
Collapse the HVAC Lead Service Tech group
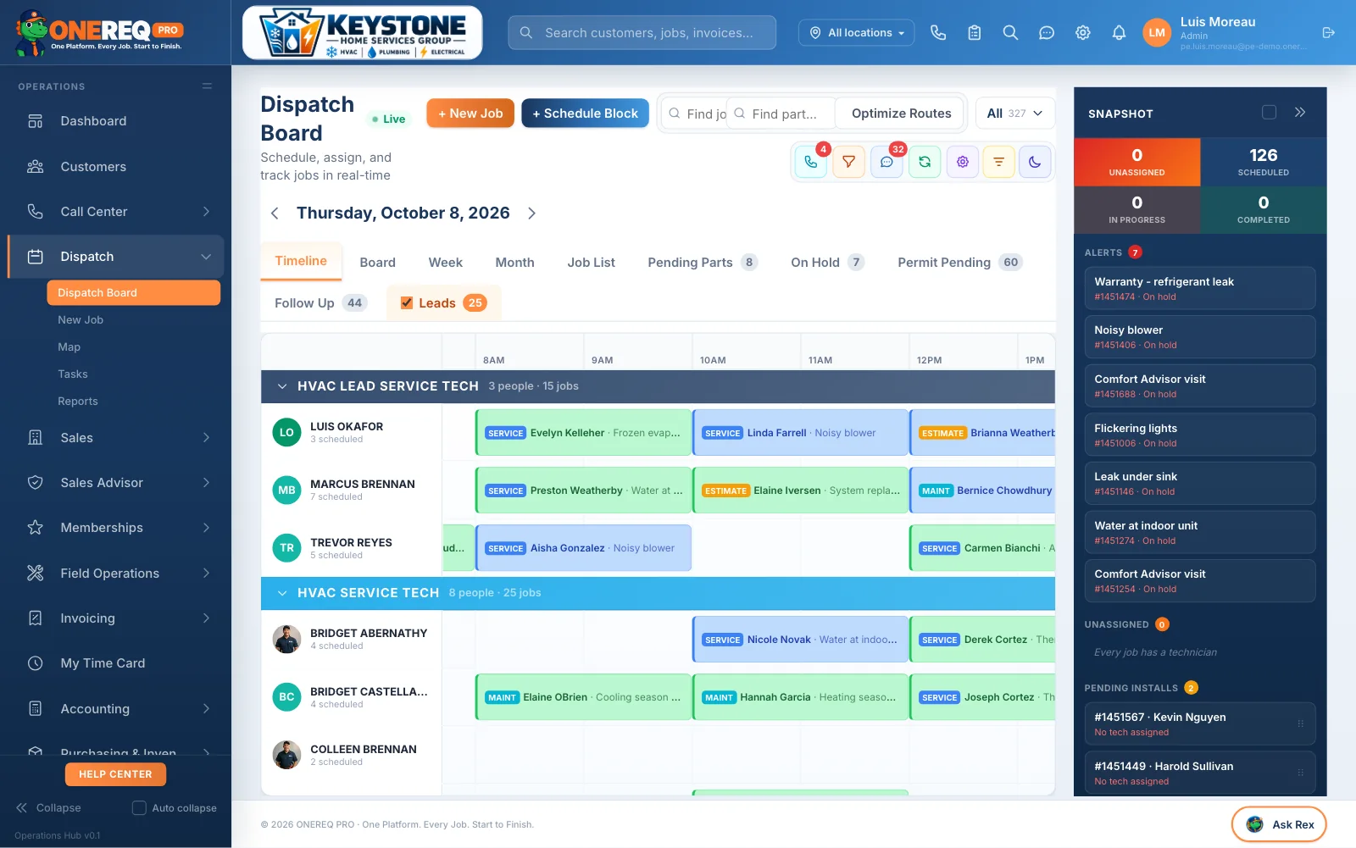coord(282,386)
